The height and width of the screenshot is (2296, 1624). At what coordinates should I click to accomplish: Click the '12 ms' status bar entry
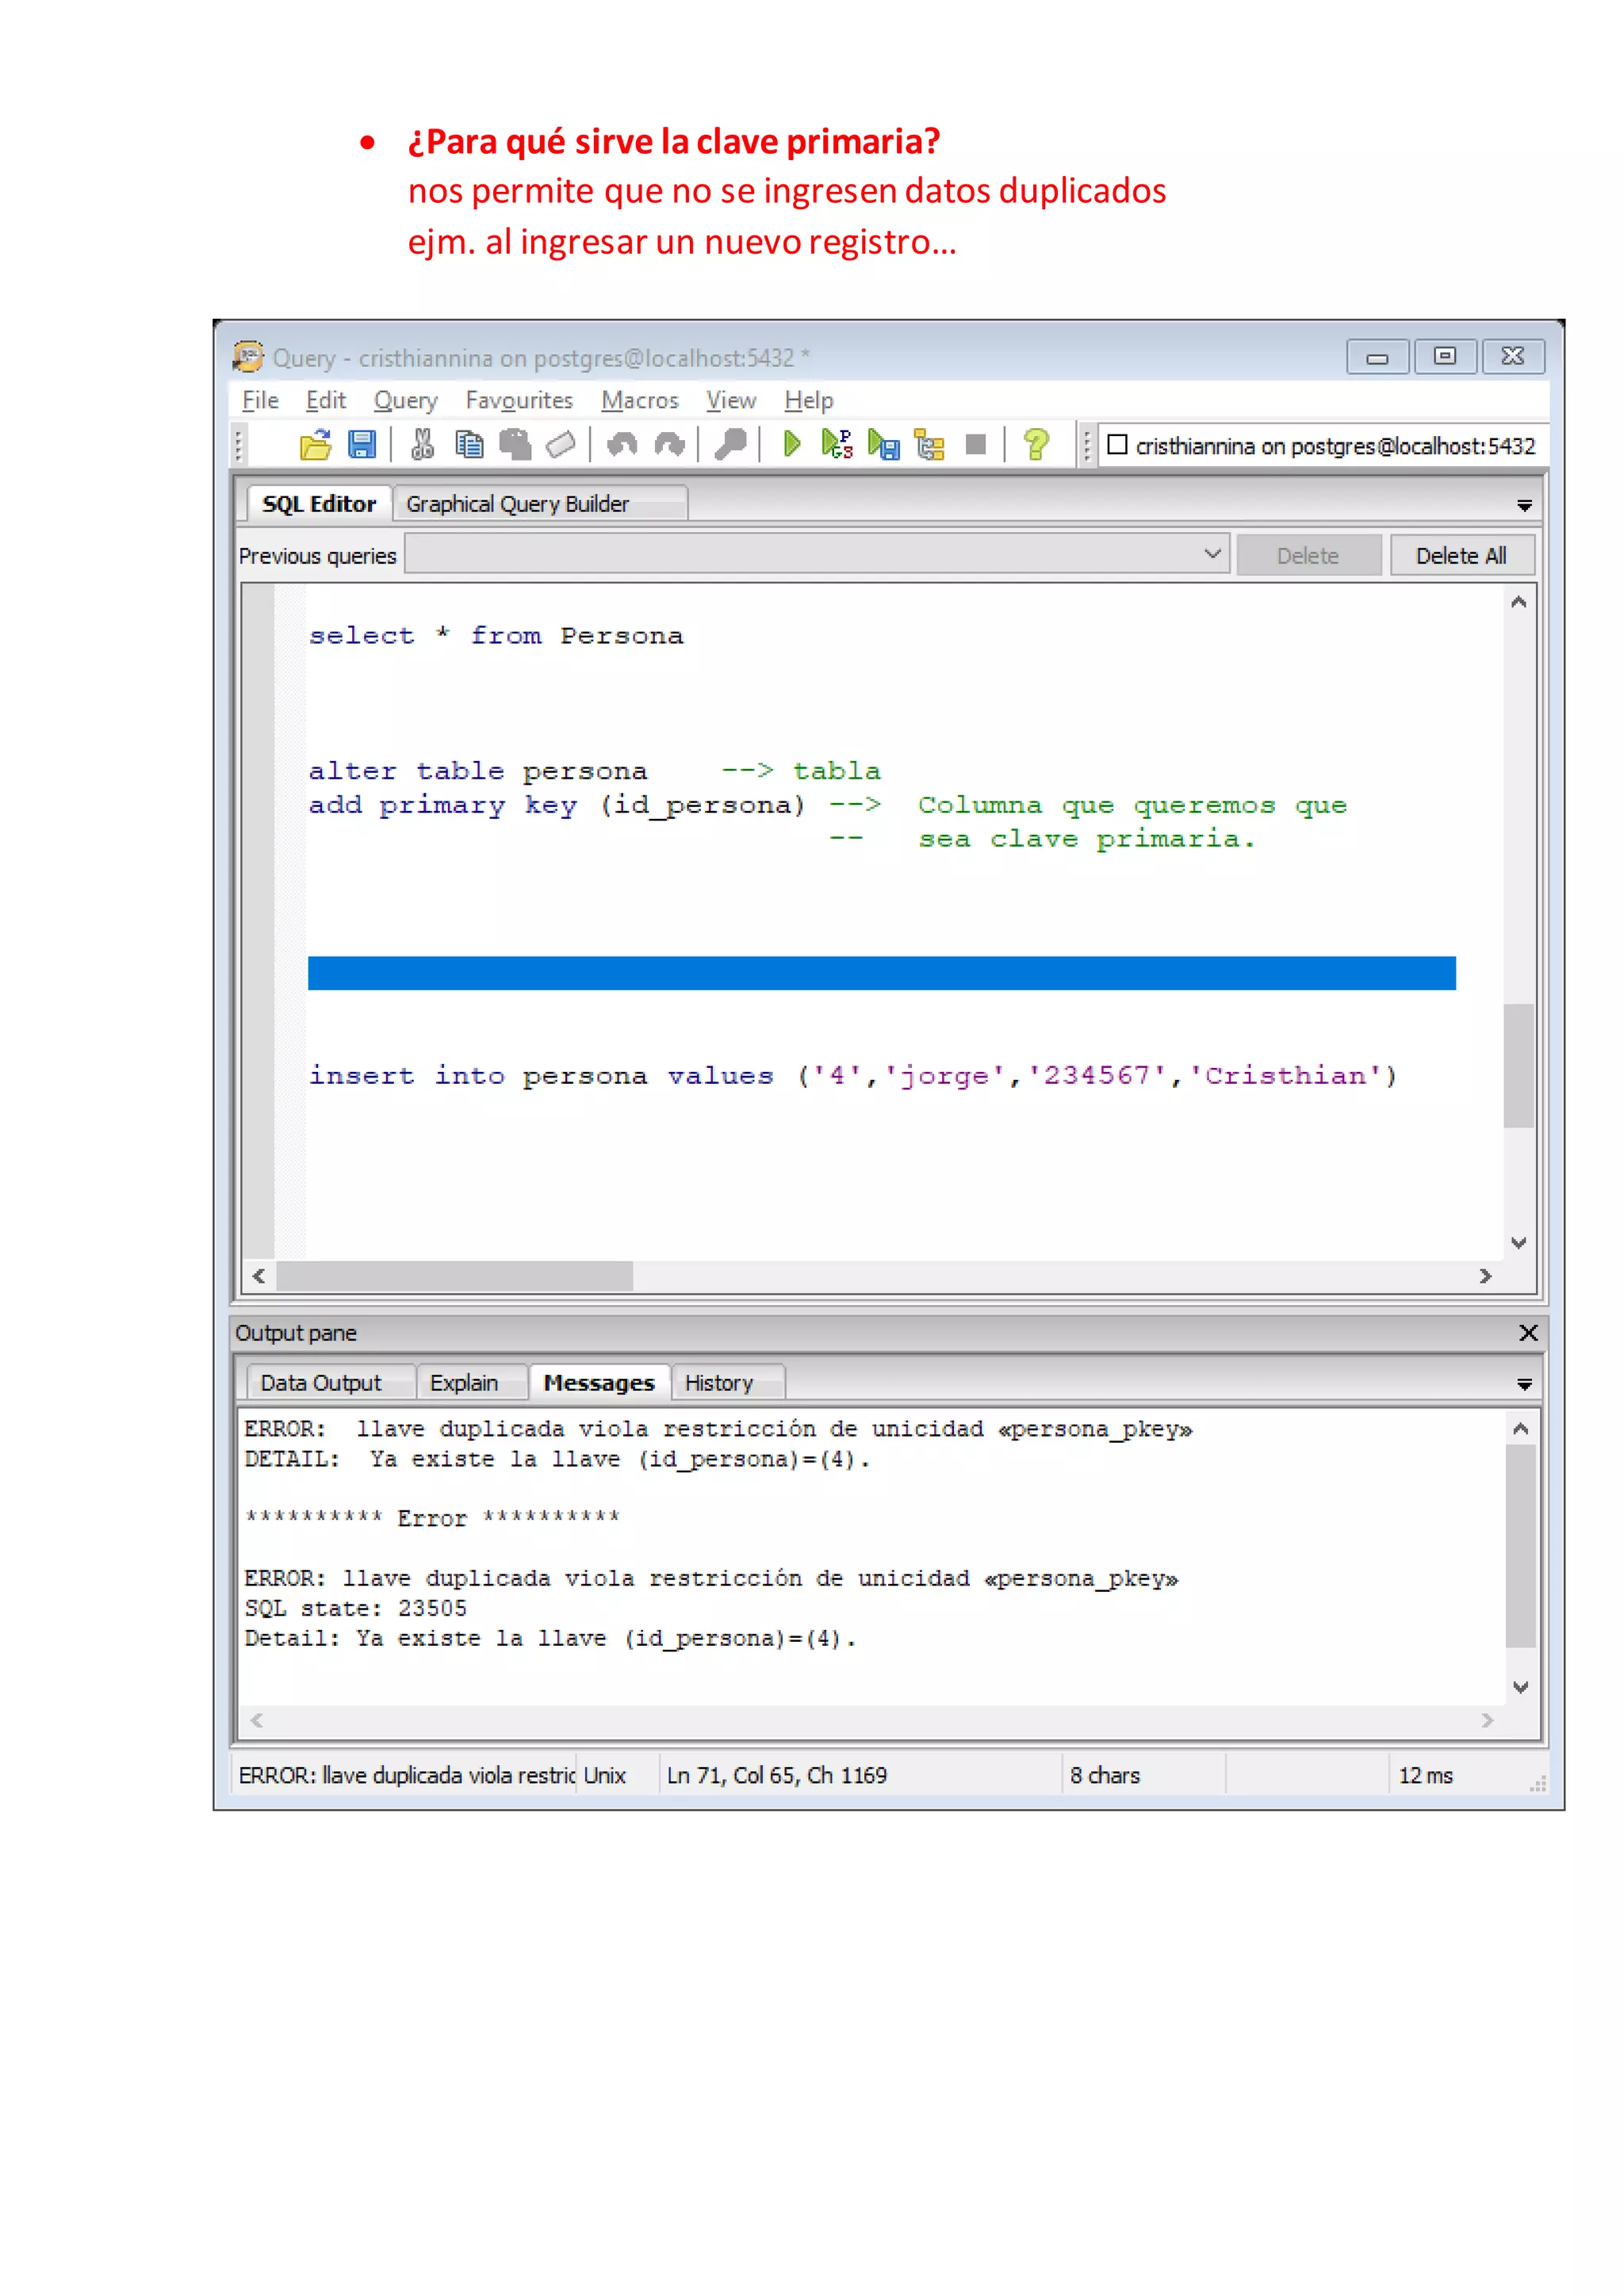click(1425, 1775)
